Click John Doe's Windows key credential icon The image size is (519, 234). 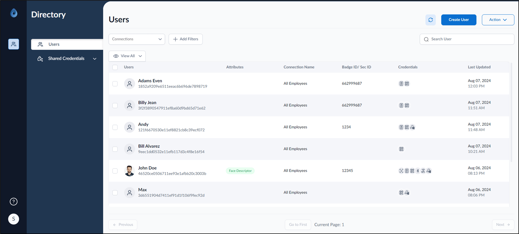[x=429, y=171]
